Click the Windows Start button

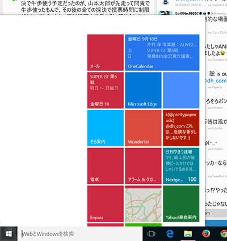click(9, 234)
